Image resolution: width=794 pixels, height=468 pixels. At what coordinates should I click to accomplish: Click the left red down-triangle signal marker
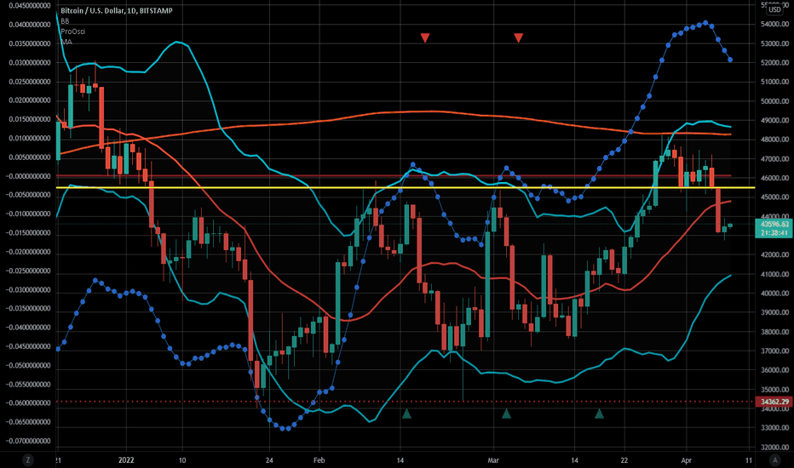(425, 38)
